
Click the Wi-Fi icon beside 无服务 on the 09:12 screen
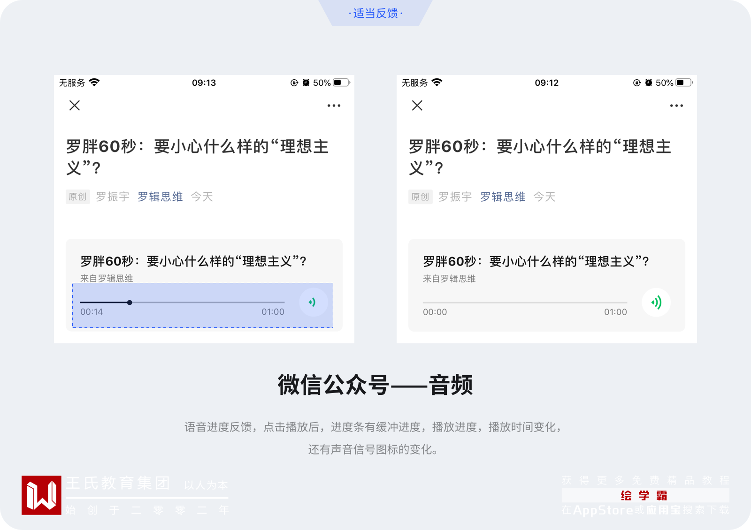click(x=437, y=83)
